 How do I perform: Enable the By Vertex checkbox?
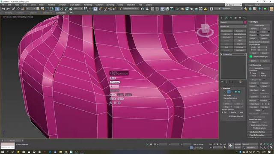coord(223,95)
